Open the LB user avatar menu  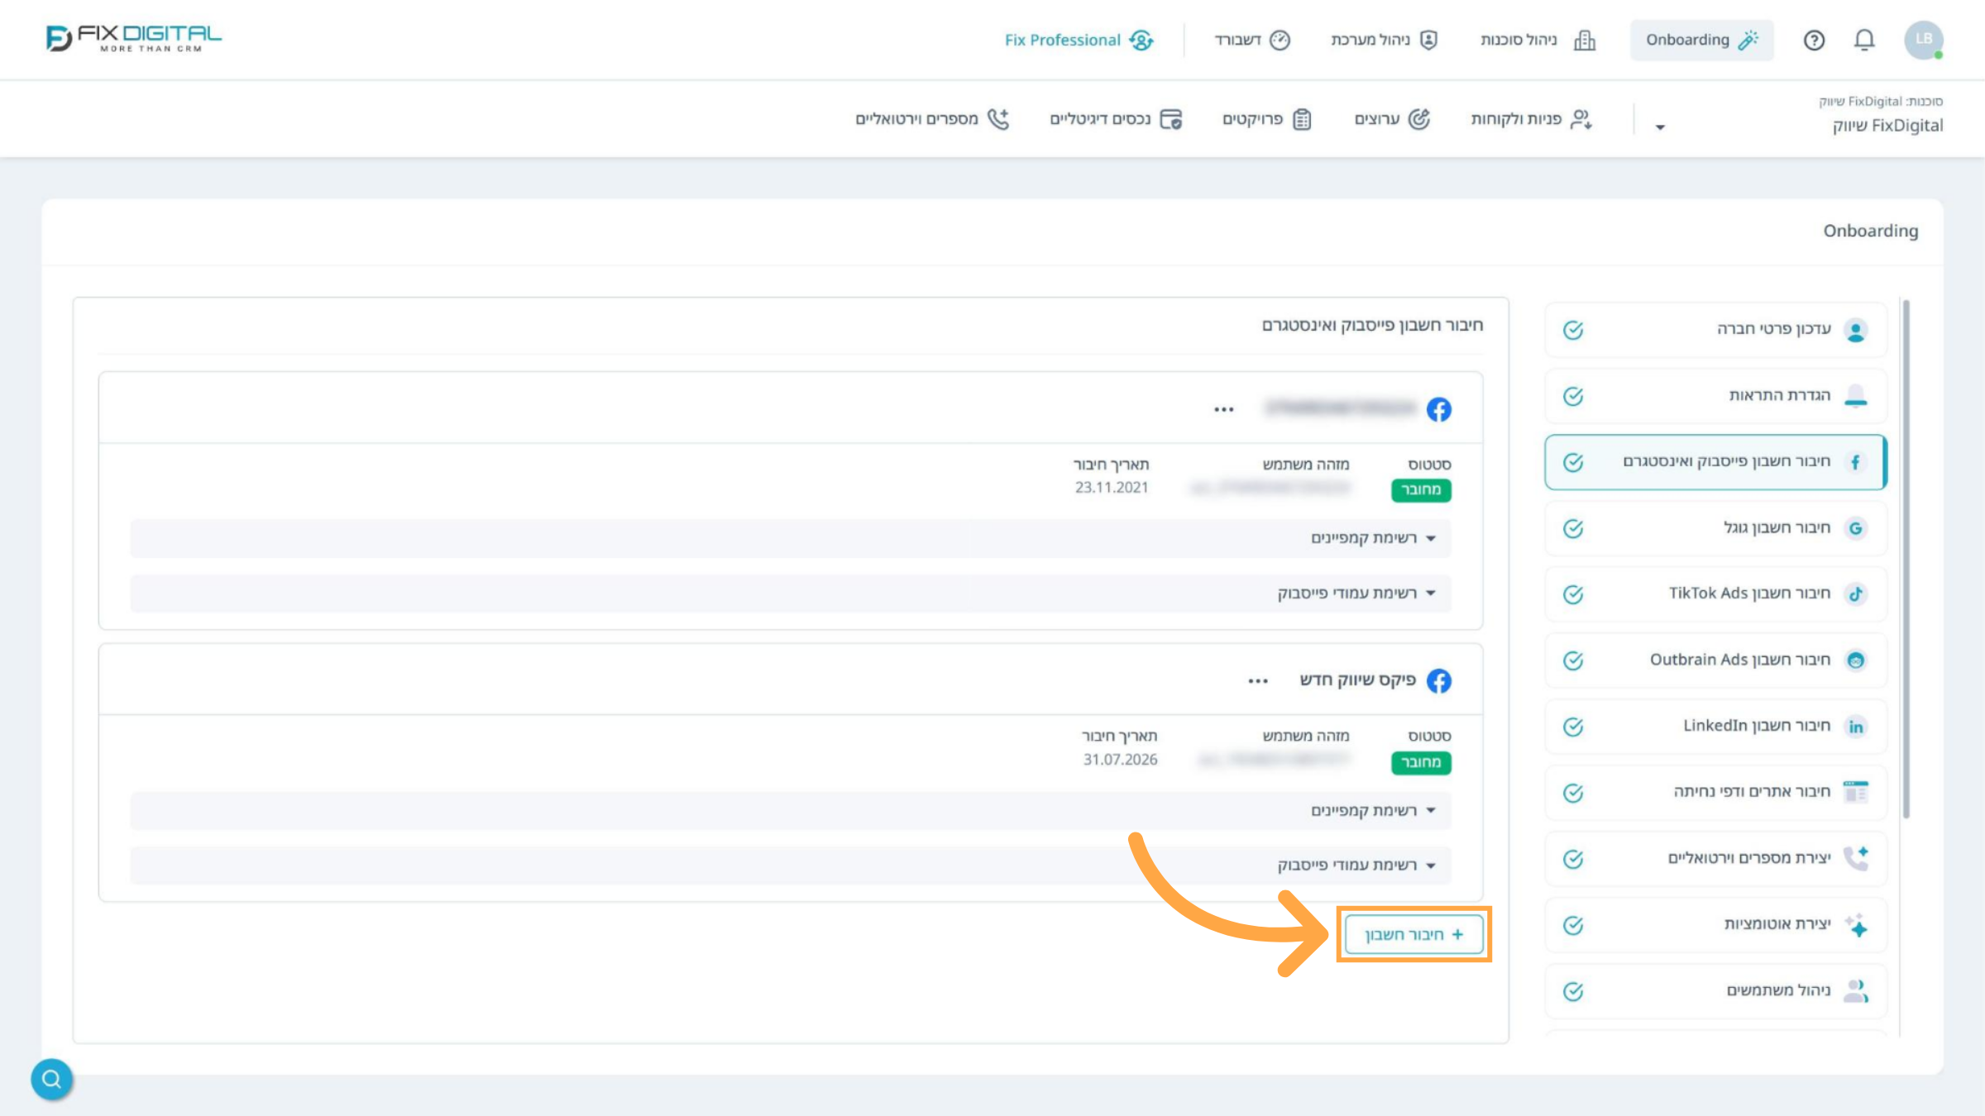tap(1924, 40)
